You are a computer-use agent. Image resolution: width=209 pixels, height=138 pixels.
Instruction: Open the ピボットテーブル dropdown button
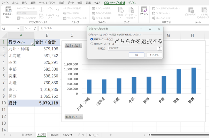click(8, 13)
